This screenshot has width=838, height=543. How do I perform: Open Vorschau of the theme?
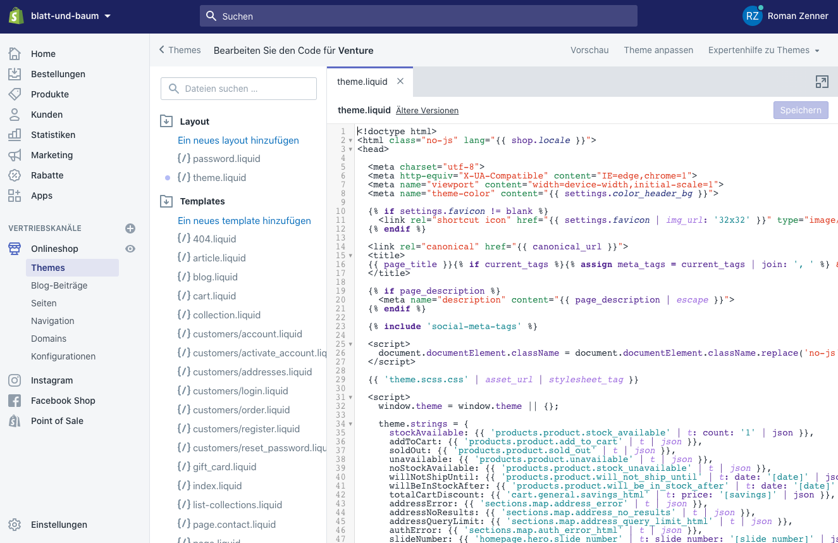[x=589, y=50]
